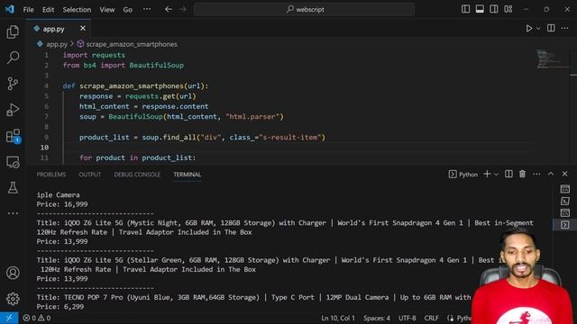The width and height of the screenshot is (577, 324).
Task: Split the terminal
Action: (x=508, y=174)
